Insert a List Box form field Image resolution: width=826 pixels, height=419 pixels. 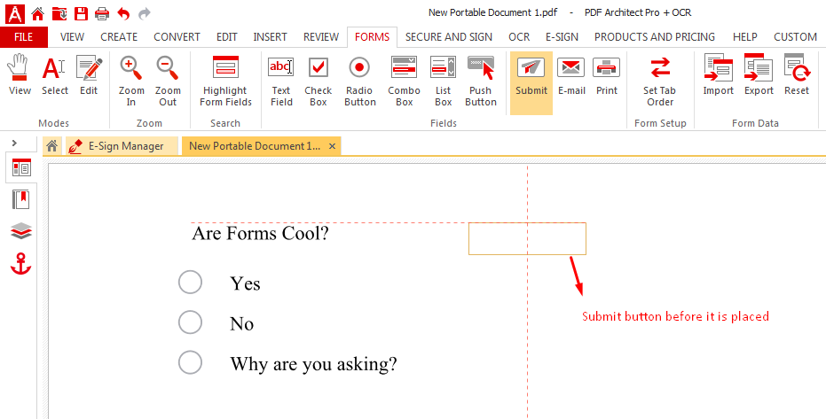coord(443,81)
